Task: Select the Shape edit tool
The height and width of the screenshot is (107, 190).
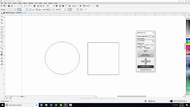Action: click(2, 16)
